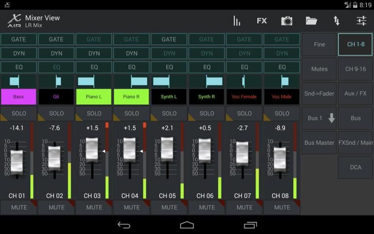This screenshot has height=234, width=374.
Task: Expand the Bus 1 selector arrow
Action: pos(331,118)
